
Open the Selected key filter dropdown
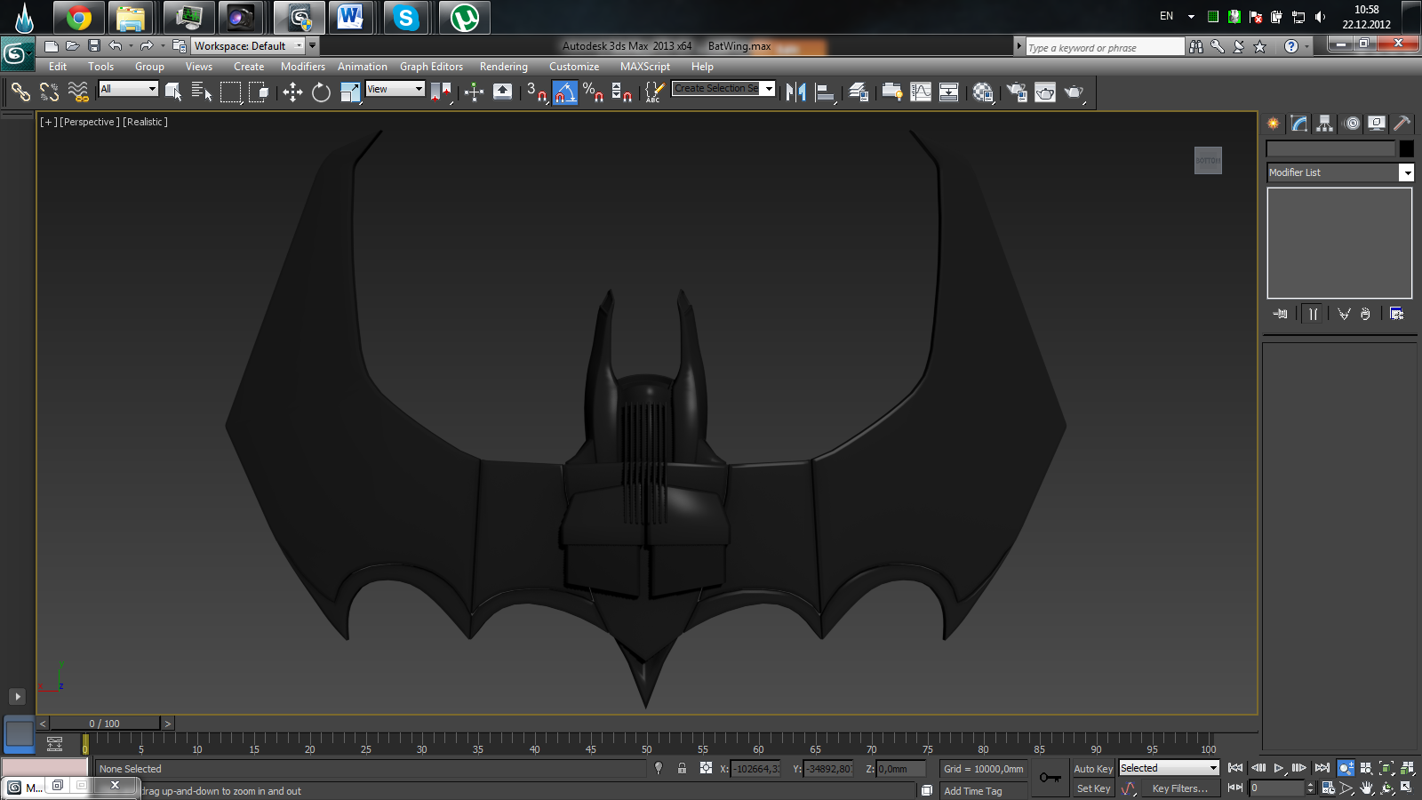coord(1169,768)
